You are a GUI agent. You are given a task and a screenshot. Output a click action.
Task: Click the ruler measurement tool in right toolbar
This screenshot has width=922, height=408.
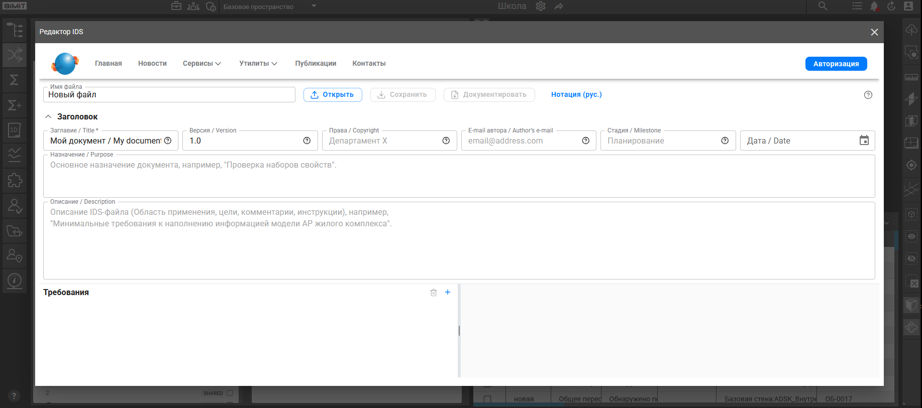(x=911, y=77)
